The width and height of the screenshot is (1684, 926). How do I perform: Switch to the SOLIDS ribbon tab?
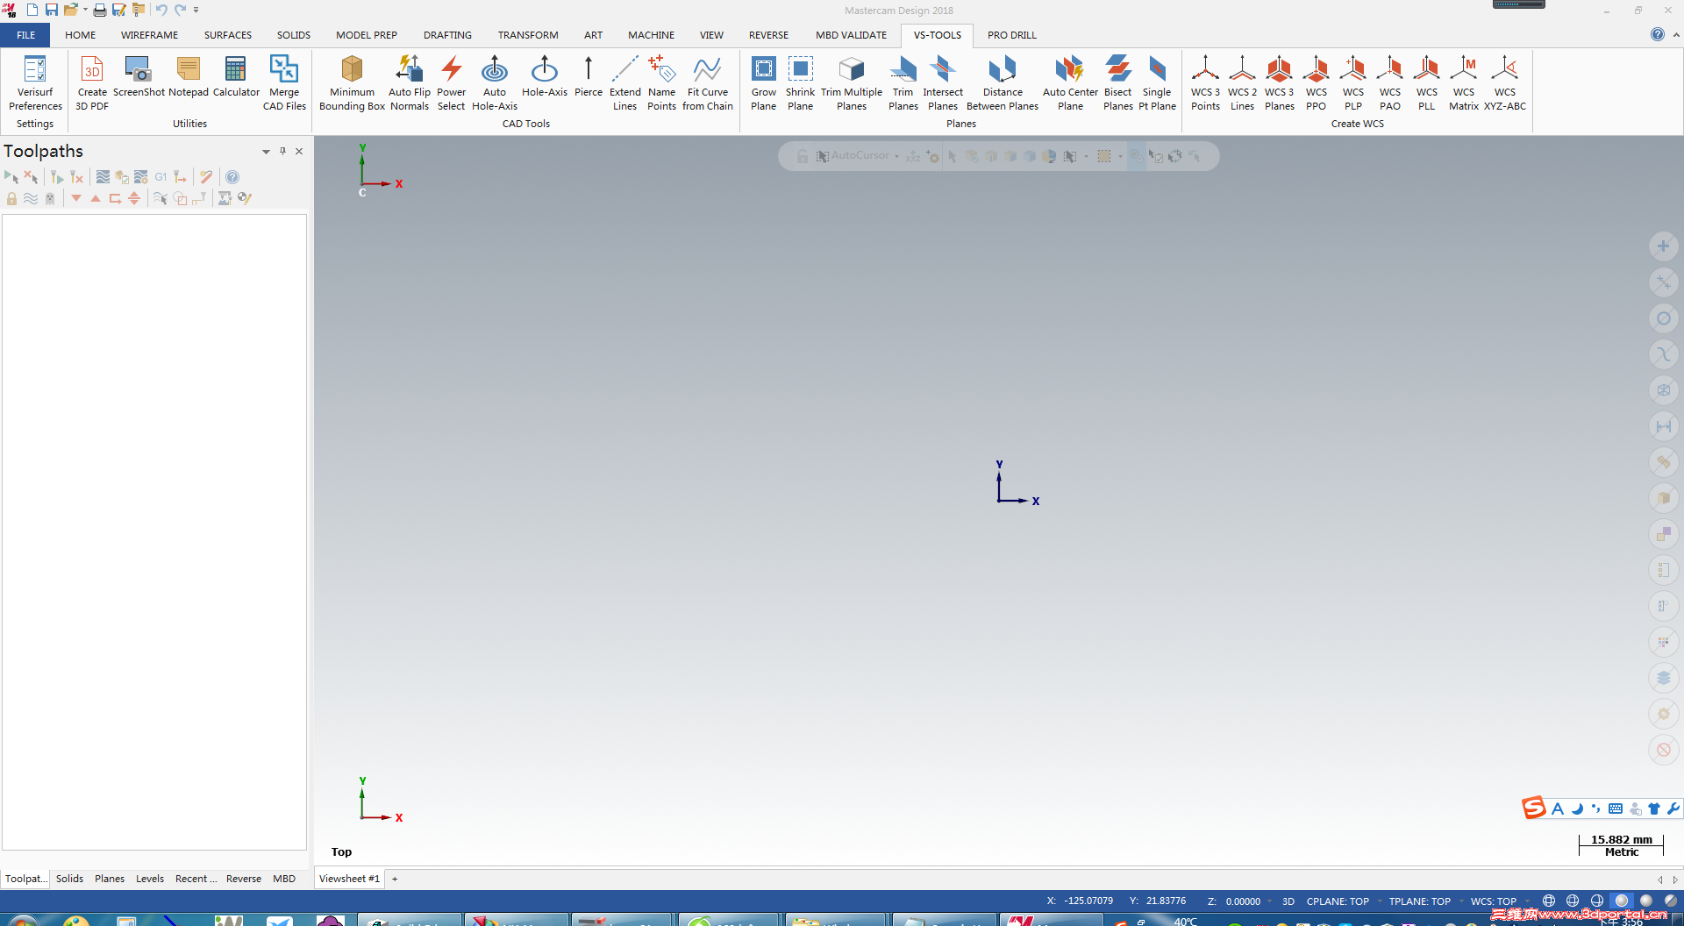click(294, 35)
